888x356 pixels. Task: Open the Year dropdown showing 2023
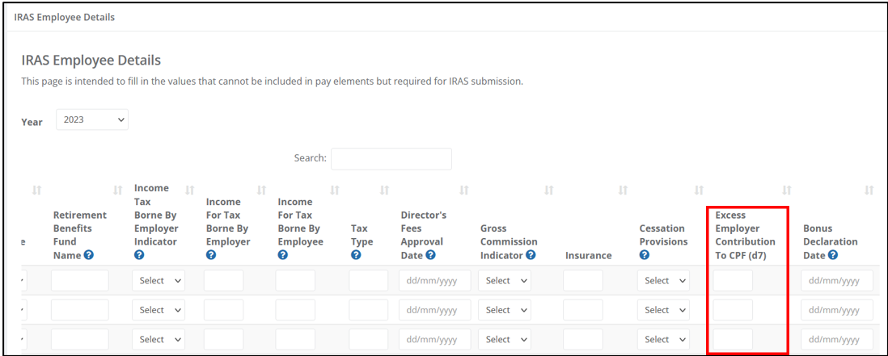[x=92, y=119]
